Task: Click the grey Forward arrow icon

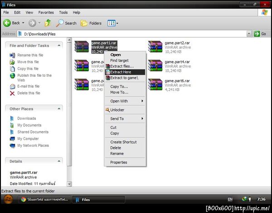Action: pos(32,23)
